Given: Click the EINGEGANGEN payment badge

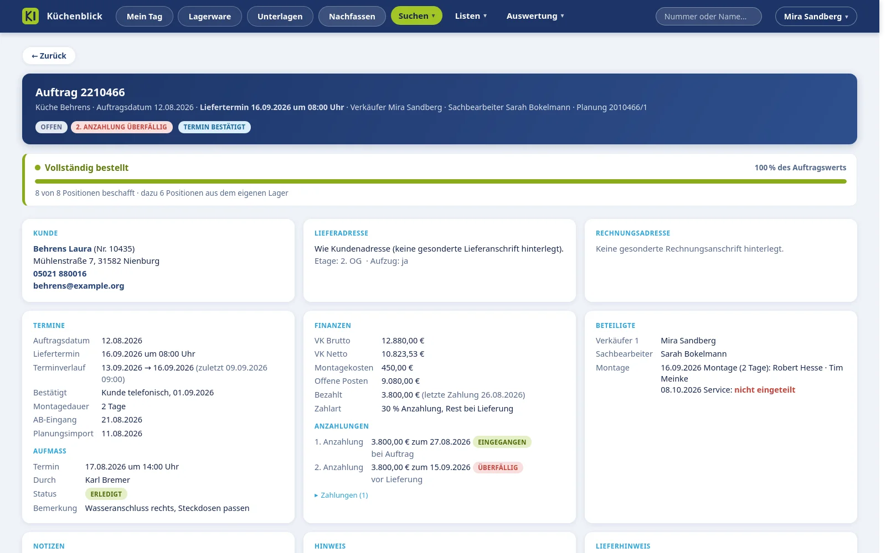Looking at the screenshot, I should pos(502,442).
